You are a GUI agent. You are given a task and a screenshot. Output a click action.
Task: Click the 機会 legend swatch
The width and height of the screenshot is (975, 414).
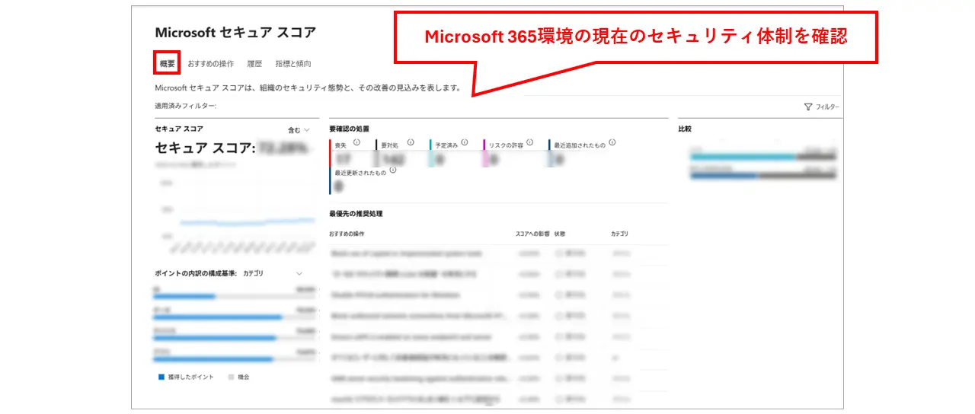coord(231,377)
